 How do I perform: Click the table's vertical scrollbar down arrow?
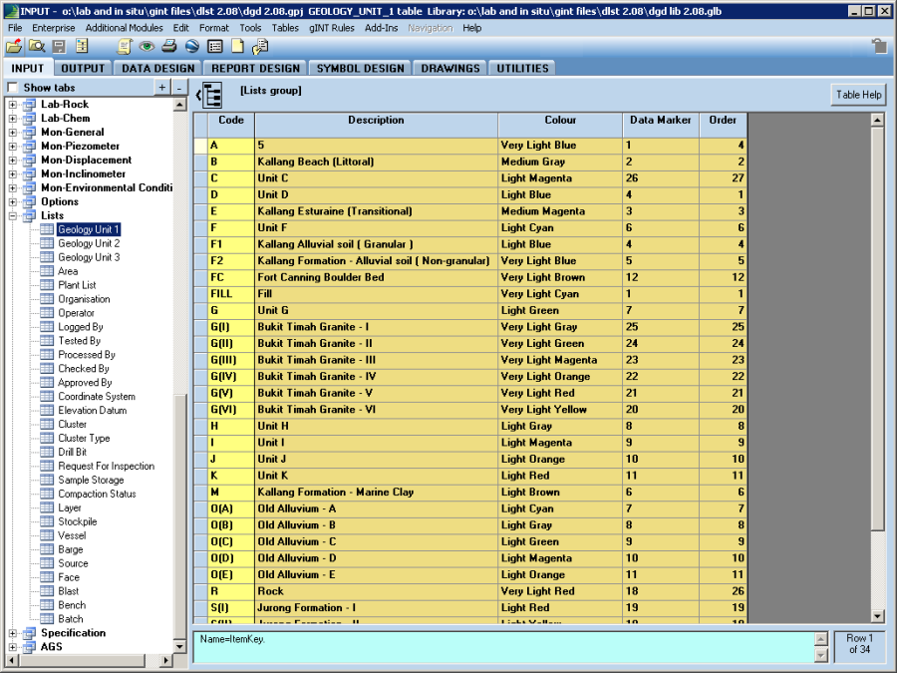coord(877,616)
